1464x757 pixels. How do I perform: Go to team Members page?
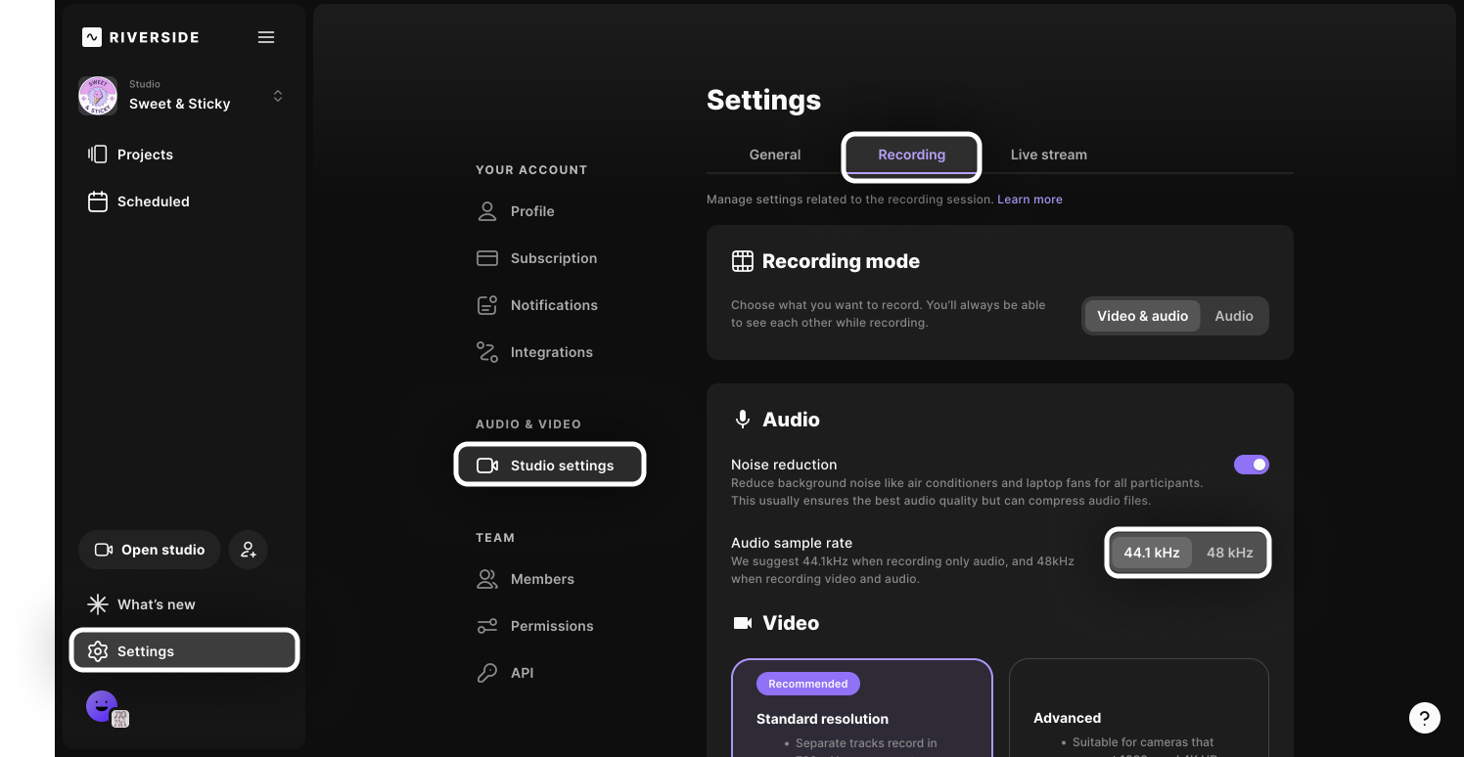point(541,579)
